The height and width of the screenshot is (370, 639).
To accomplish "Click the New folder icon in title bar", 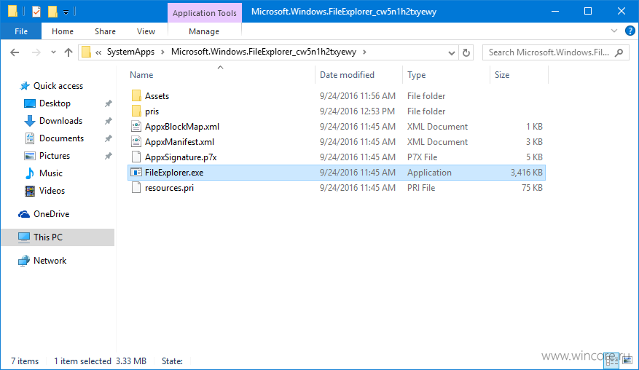I will (x=52, y=12).
